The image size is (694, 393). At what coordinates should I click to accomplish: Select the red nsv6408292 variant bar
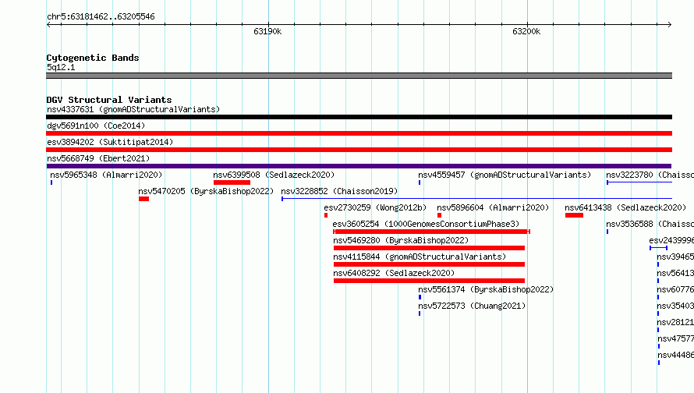tap(430, 281)
